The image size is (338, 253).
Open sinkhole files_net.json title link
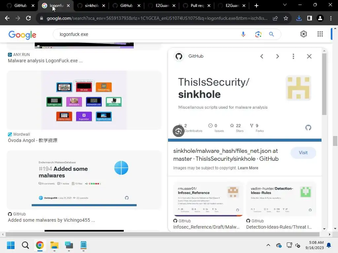[x=226, y=155]
